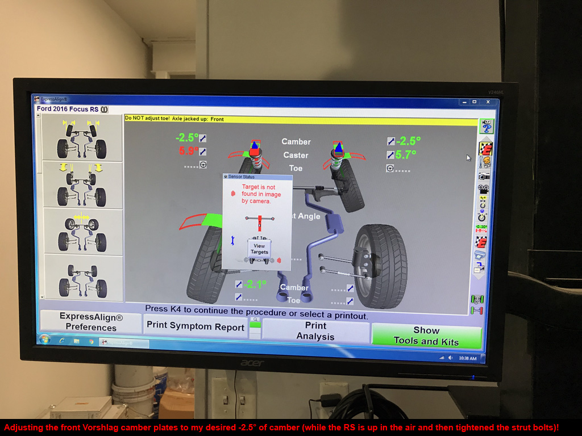The height and width of the screenshot is (436, 582).
Task: Click the top ExpressAlign checkered flag icon
Action: [486, 148]
